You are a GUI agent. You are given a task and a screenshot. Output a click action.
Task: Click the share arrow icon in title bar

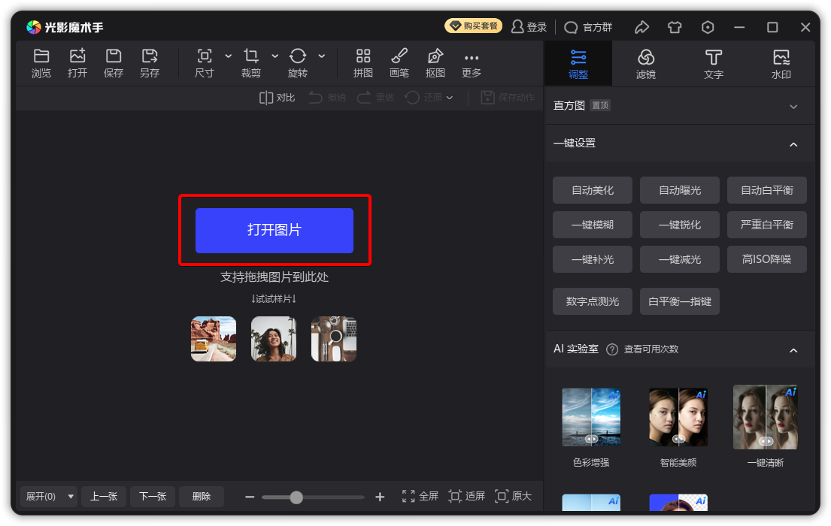pos(641,27)
